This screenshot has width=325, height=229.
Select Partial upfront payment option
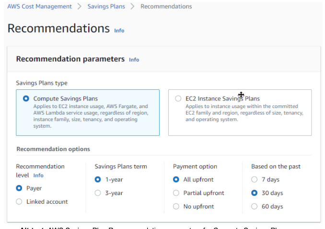pos(176,193)
